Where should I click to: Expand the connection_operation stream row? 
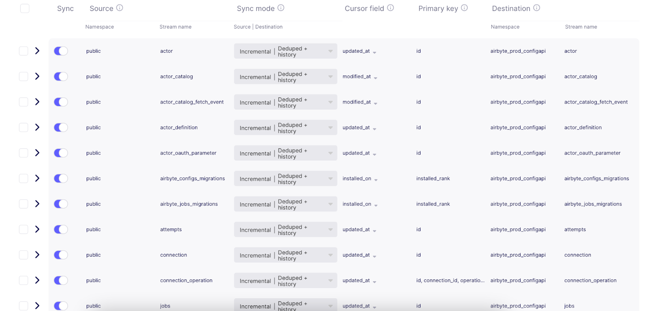click(x=37, y=280)
